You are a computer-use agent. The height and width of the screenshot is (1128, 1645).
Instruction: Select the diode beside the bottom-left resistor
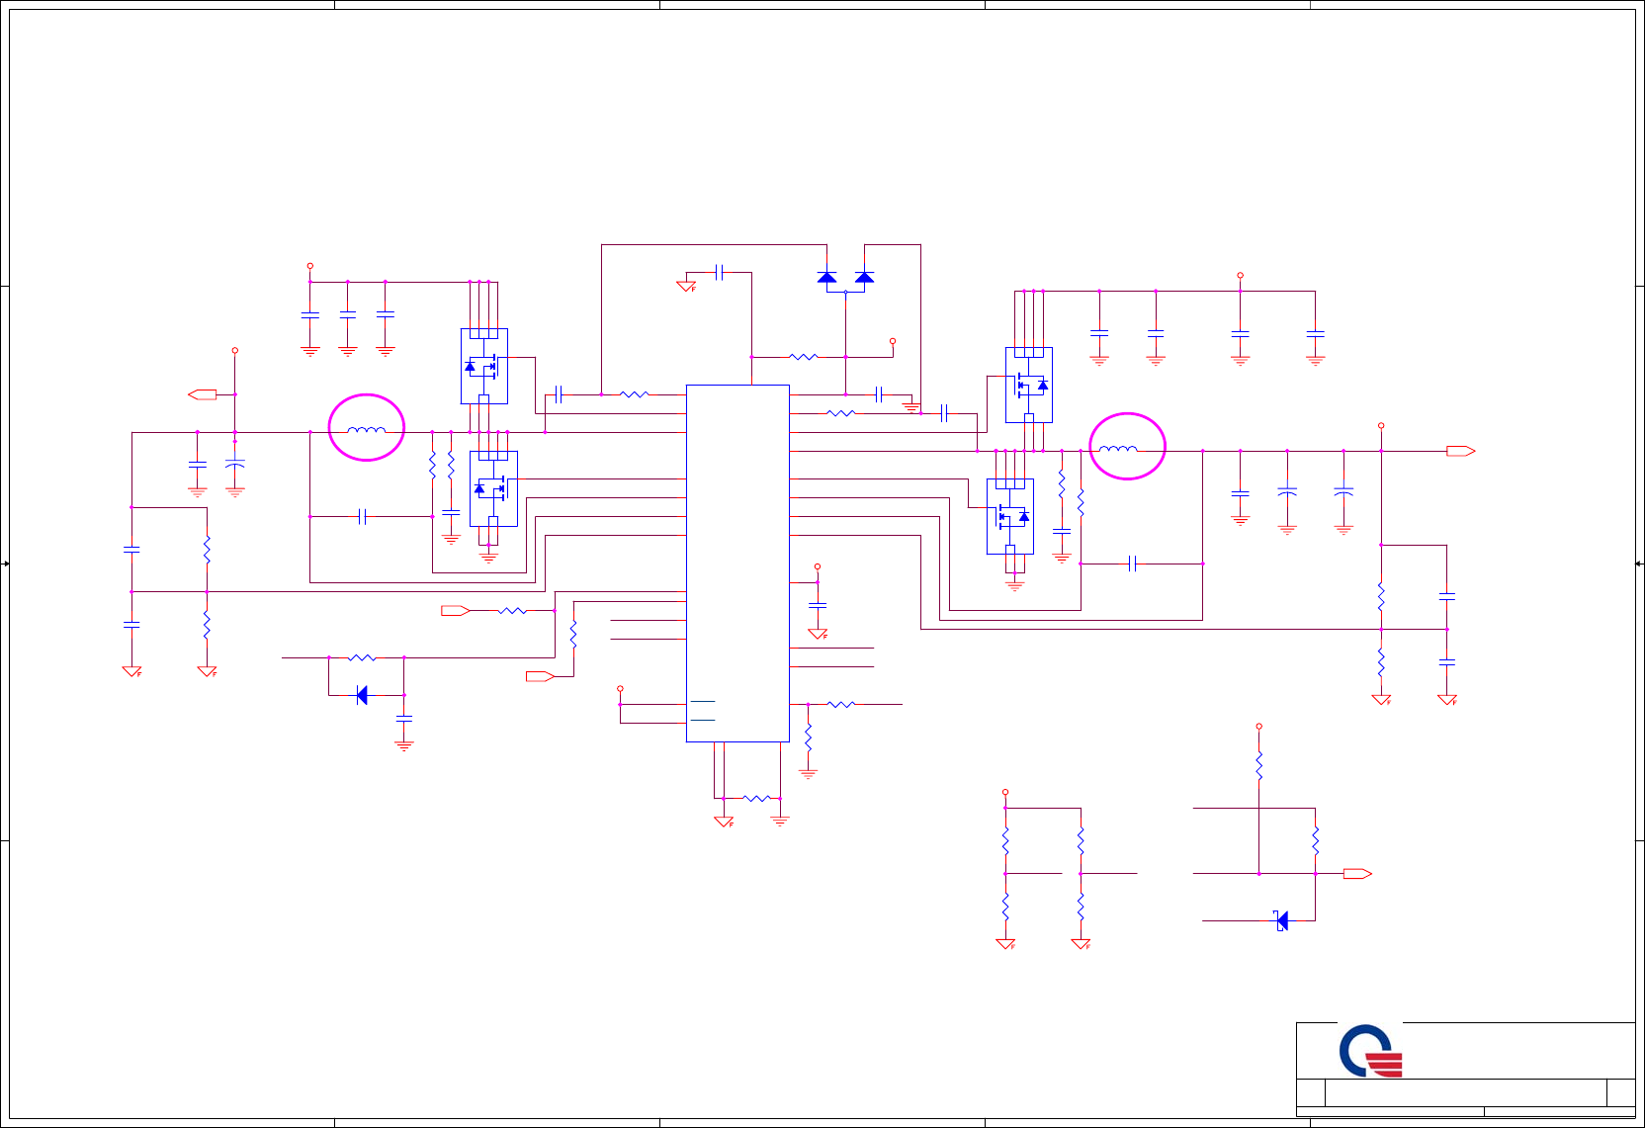[362, 695]
